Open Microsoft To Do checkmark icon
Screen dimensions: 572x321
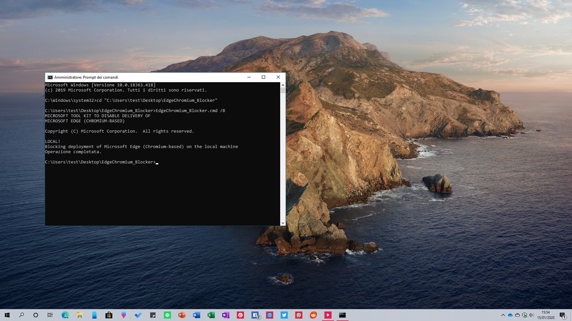138,315
